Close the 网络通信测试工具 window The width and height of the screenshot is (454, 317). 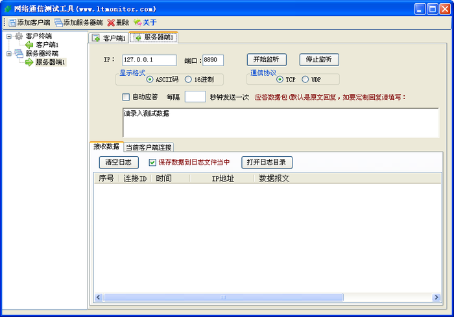coord(445,9)
